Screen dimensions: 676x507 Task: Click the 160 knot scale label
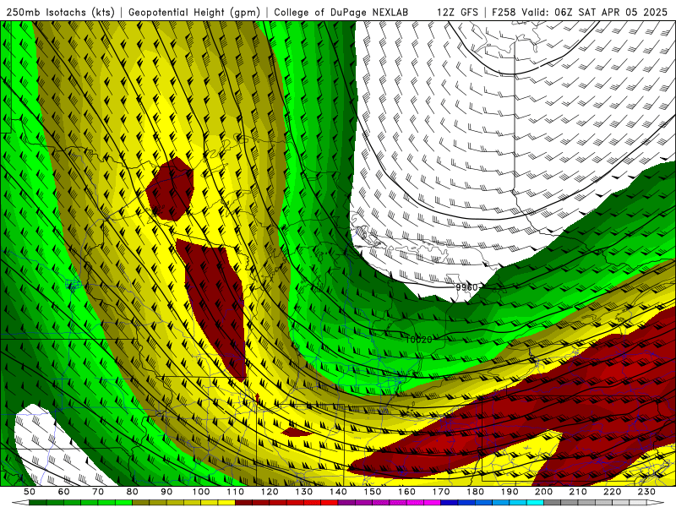pyautogui.click(x=406, y=492)
